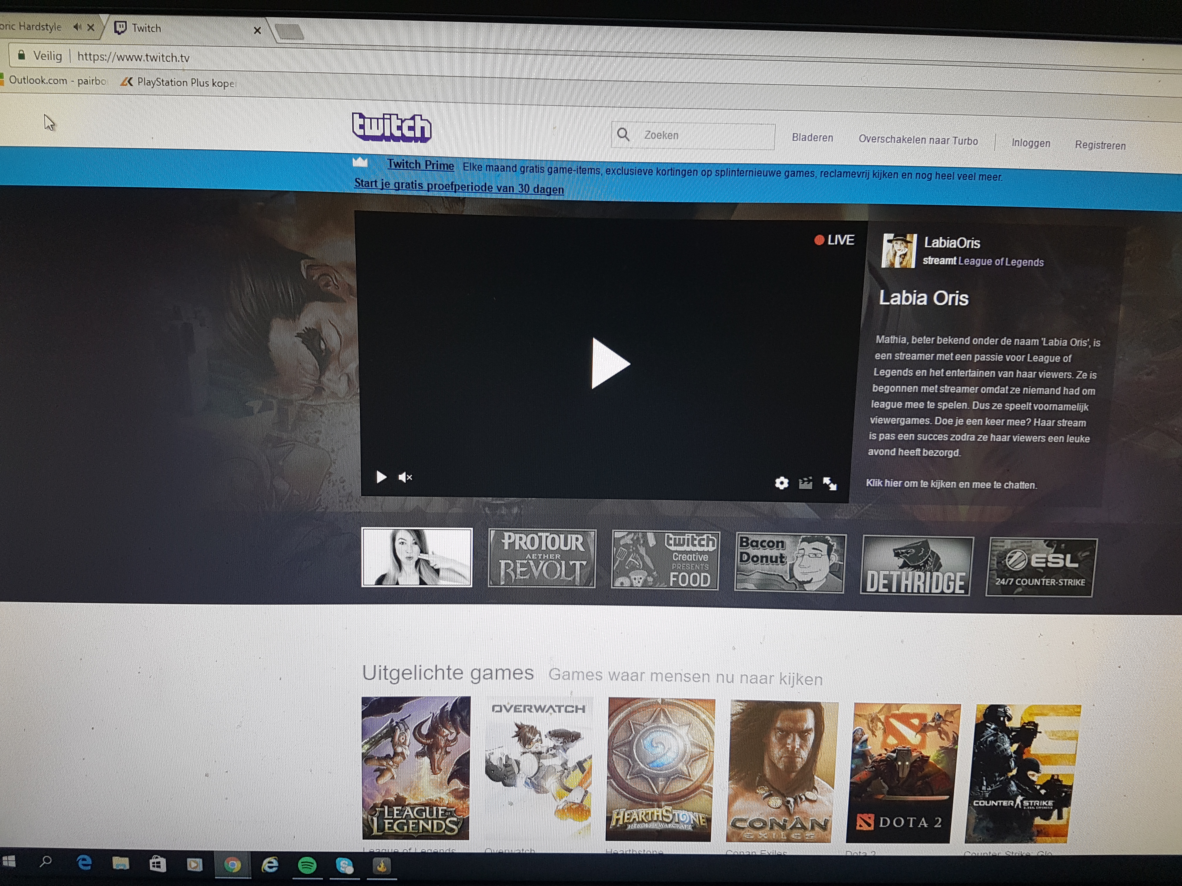
Task: Click the Labia Oris stream title heading
Action: point(923,298)
